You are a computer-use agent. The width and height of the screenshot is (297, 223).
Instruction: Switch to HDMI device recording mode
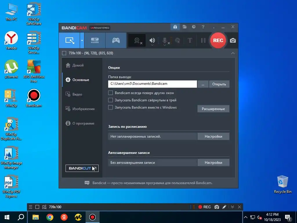(x=95, y=40)
